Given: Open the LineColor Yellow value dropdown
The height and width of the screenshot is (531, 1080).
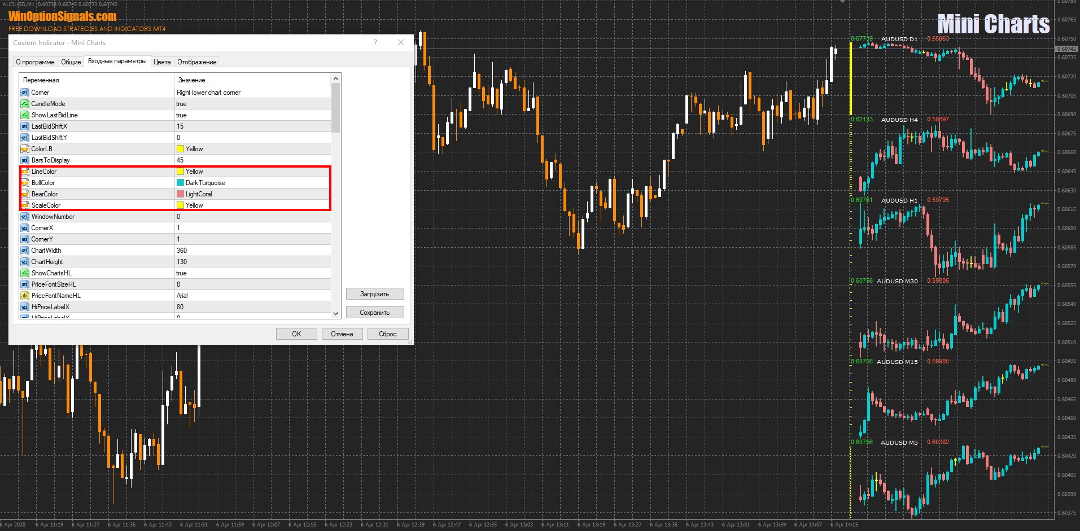Looking at the screenshot, I should click(252, 172).
